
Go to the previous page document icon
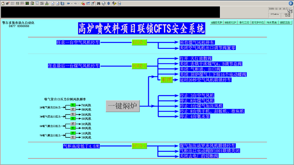pyautogui.click(x=53, y=3)
